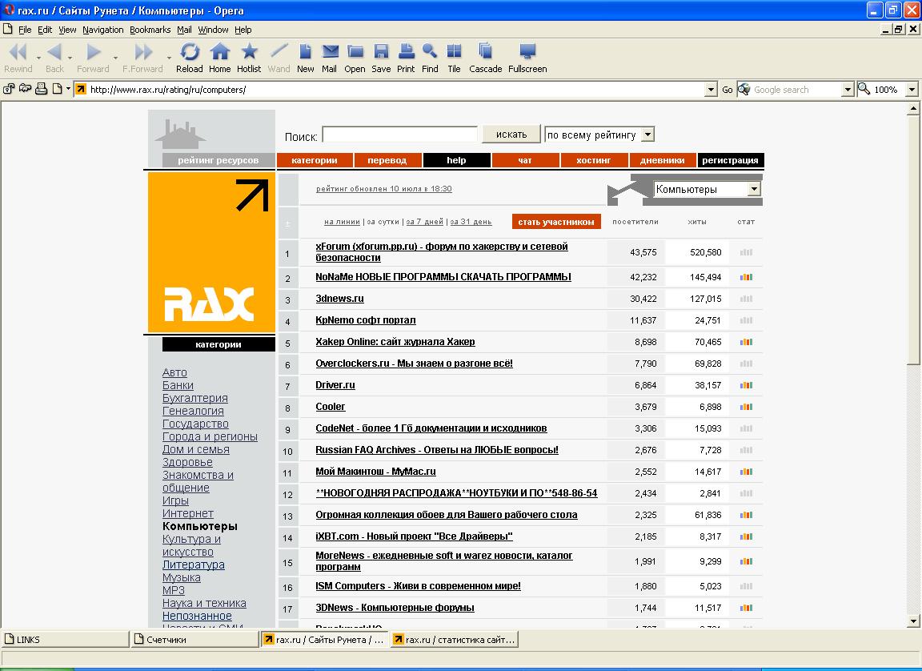This screenshot has width=922, height=671.
Task: Open stat bars icon for NoNaMe row
Action: pos(746,277)
